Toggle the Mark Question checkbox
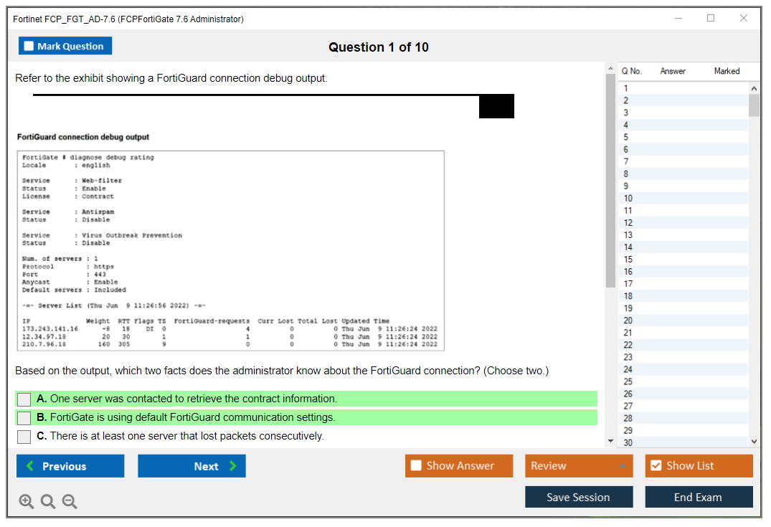The image size is (771, 527). pyautogui.click(x=28, y=45)
